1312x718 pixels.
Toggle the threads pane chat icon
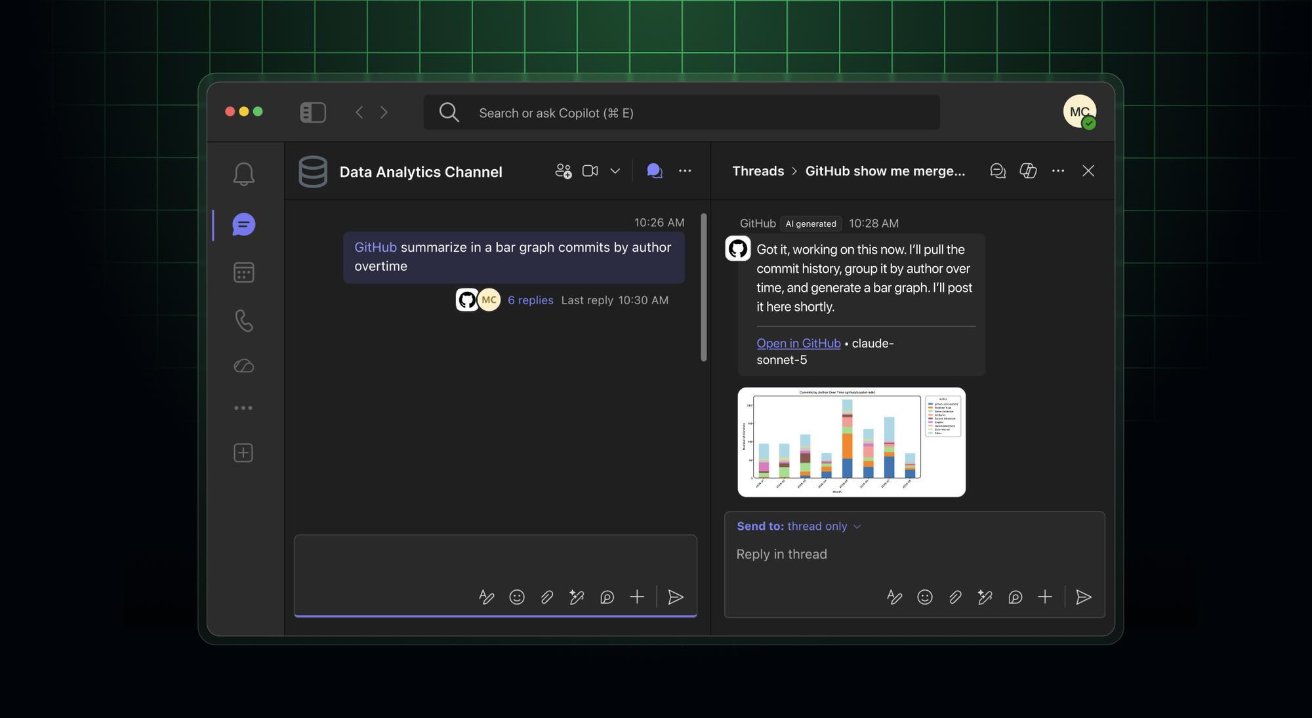(654, 170)
